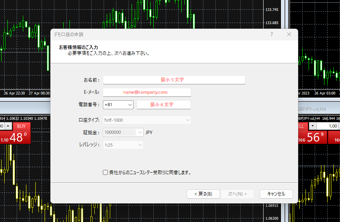
Task: Click into the E-メール address field
Action: (x=147, y=92)
